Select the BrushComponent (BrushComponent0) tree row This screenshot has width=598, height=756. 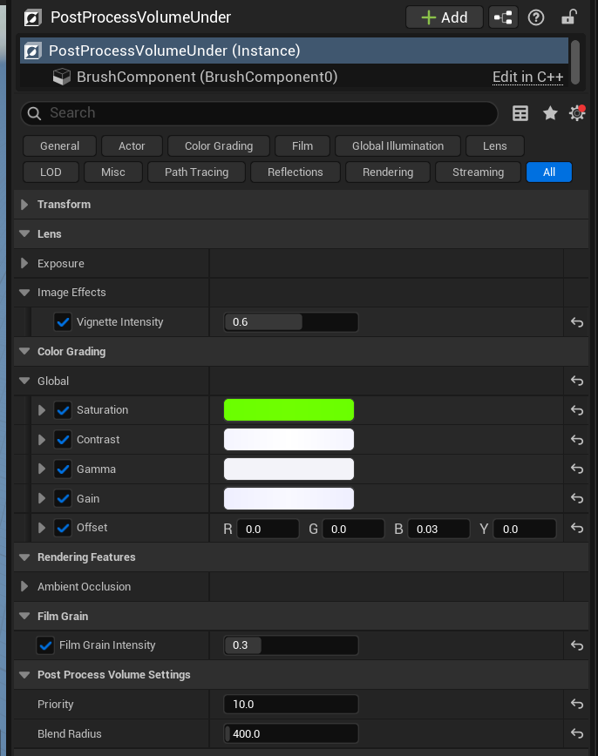294,77
